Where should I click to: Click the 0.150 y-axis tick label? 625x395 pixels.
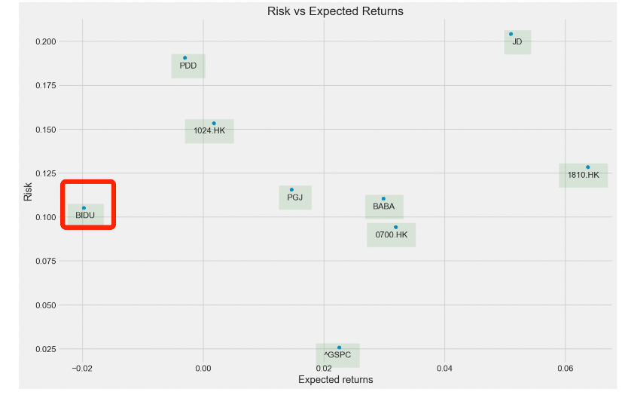(46, 130)
